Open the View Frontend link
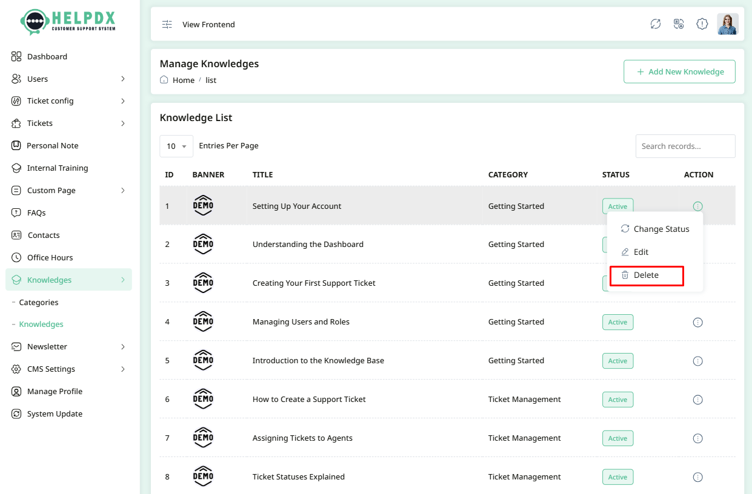752x494 pixels. (208, 24)
